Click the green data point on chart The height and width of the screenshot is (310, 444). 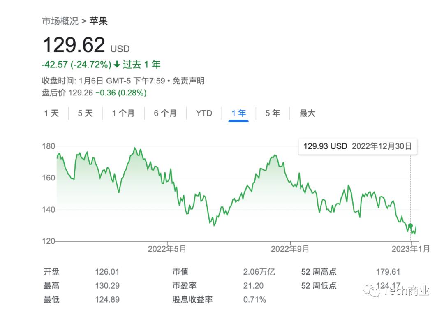point(410,226)
